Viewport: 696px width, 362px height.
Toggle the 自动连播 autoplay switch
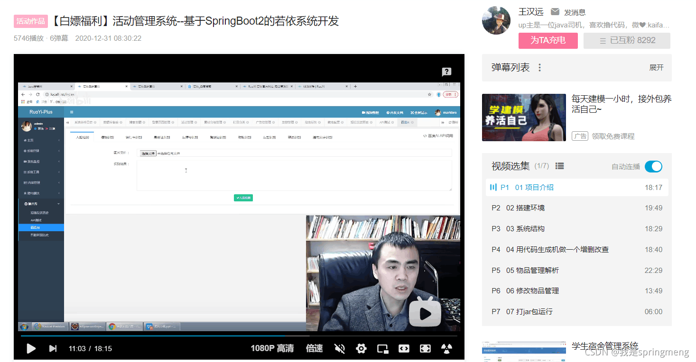653,166
